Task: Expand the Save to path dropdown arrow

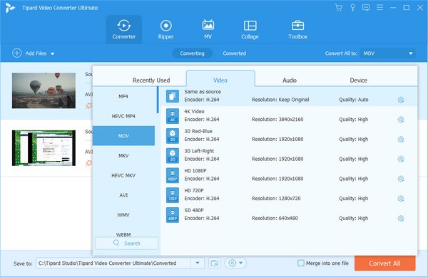Action: 198,263
